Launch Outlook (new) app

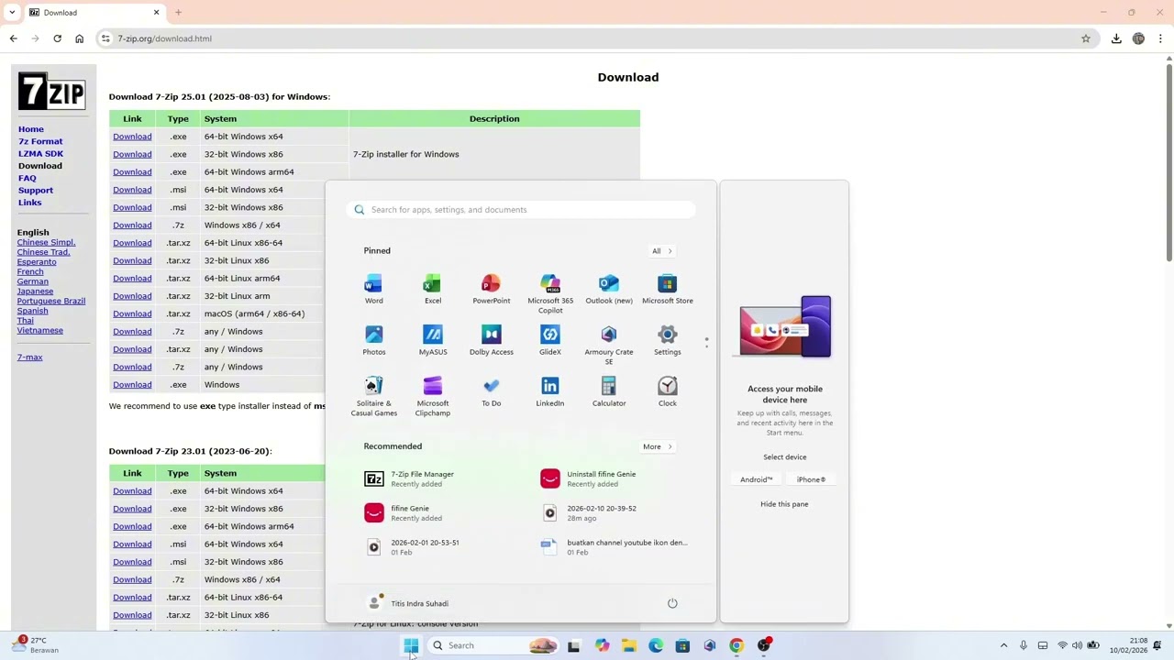(x=608, y=289)
